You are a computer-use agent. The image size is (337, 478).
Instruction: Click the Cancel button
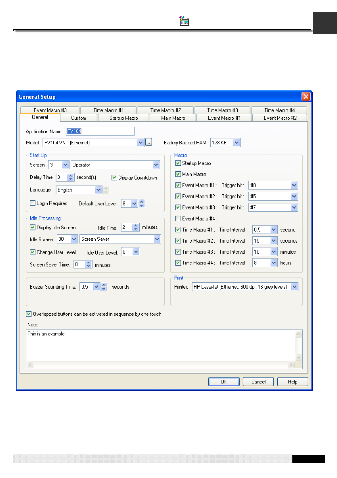tap(258, 382)
